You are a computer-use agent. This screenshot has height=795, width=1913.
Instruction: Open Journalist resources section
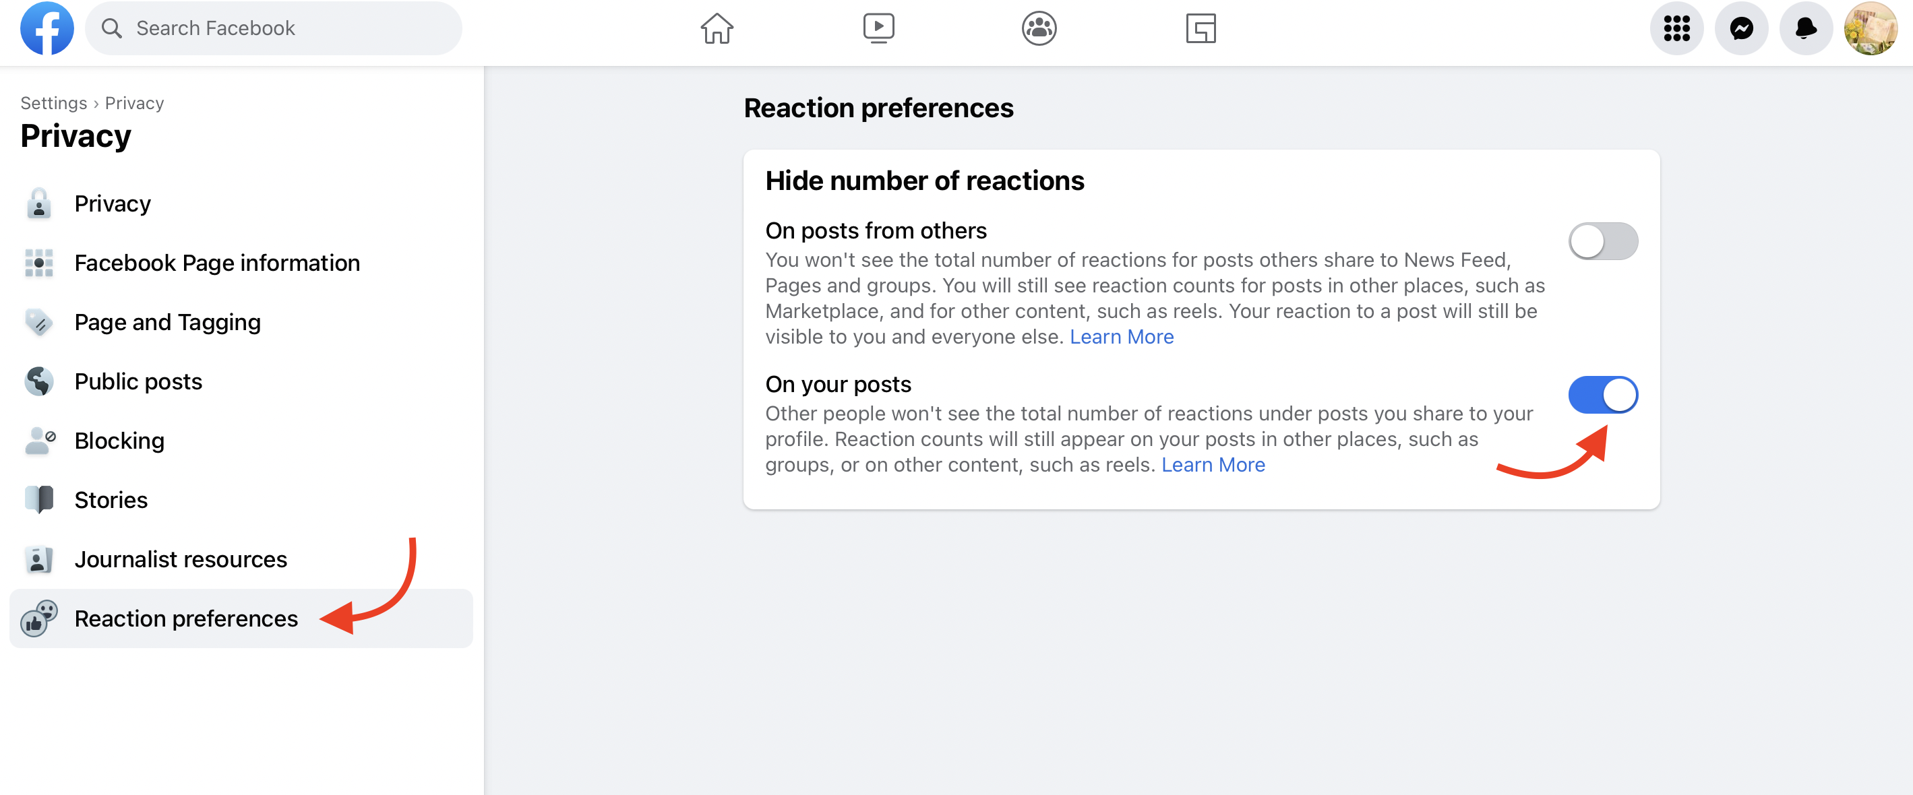click(x=181, y=559)
